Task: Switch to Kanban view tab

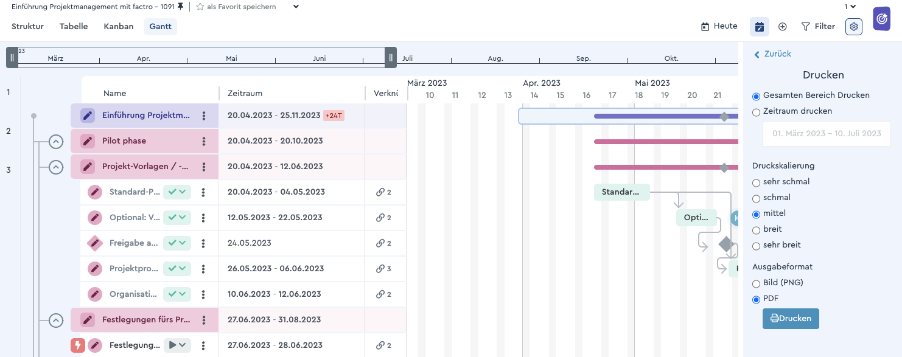Action: coord(119,27)
